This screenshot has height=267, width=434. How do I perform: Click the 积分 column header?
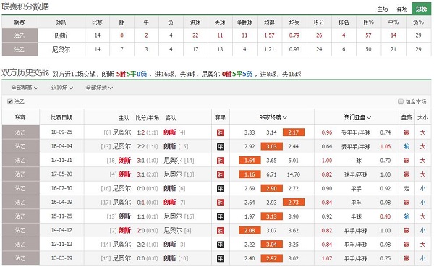coord(319,22)
